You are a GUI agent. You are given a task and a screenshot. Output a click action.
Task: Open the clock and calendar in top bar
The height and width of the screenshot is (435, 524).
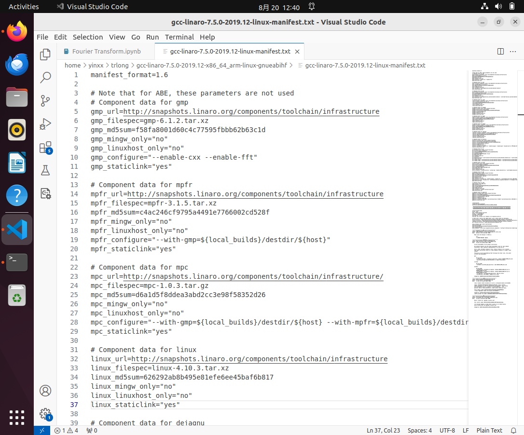[279, 7]
